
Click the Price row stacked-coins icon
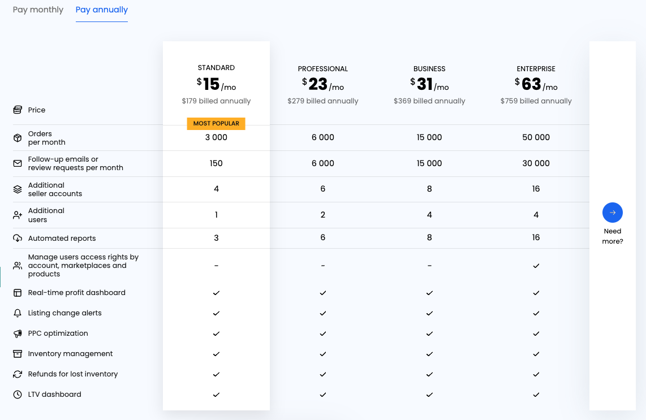click(18, 110)
